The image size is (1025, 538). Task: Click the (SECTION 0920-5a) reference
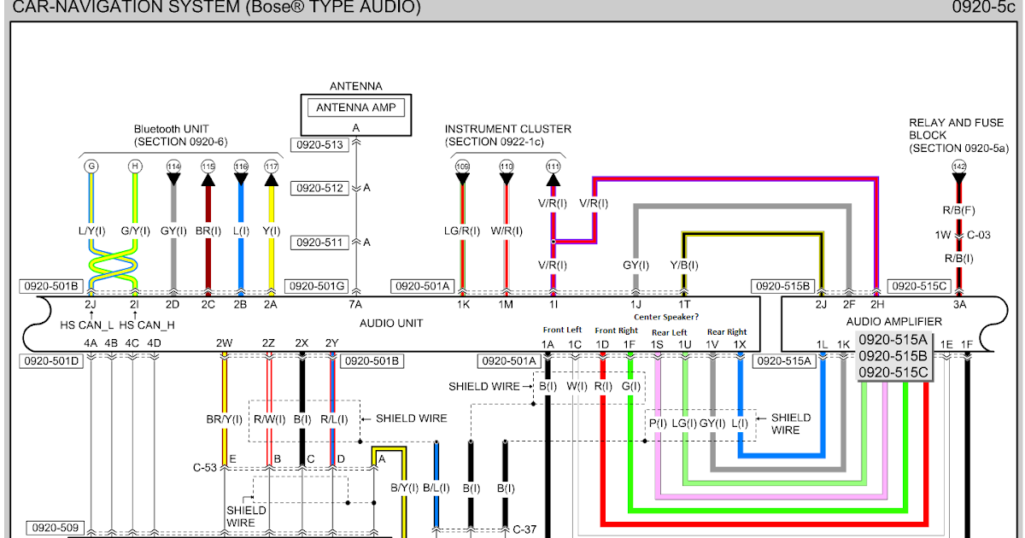961,149
